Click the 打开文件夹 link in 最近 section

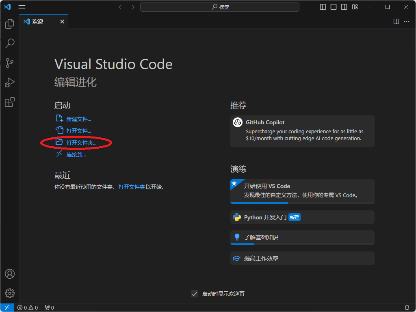pos(132,187)
